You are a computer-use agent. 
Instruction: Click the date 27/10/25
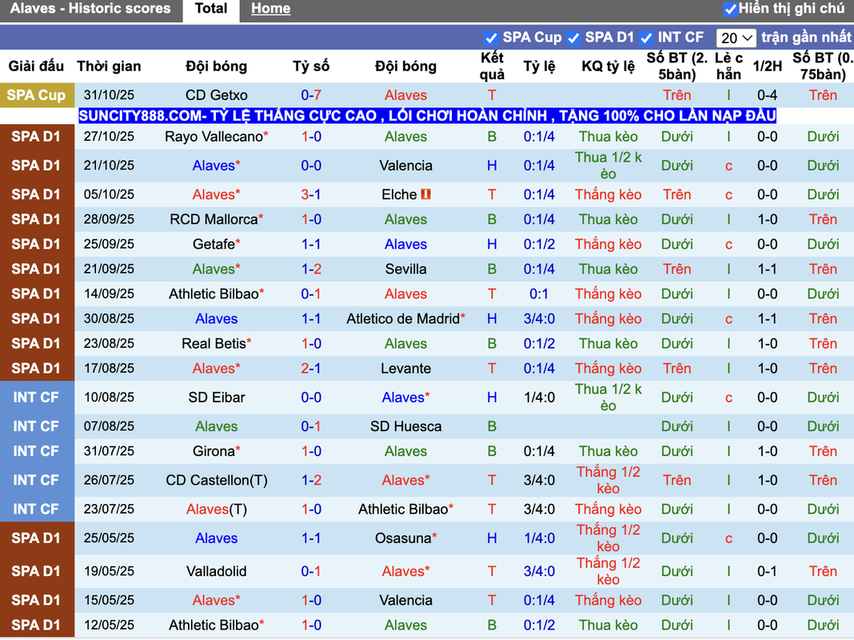109,136
